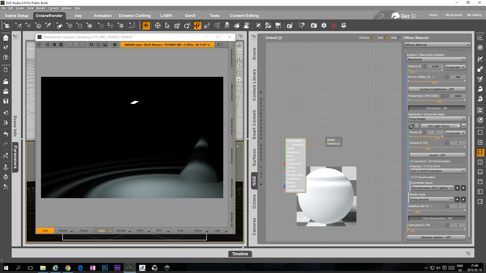This screenshot has width=486, height=273.
Task: Switch to the Iray tab
Action: tap(78, 16)
